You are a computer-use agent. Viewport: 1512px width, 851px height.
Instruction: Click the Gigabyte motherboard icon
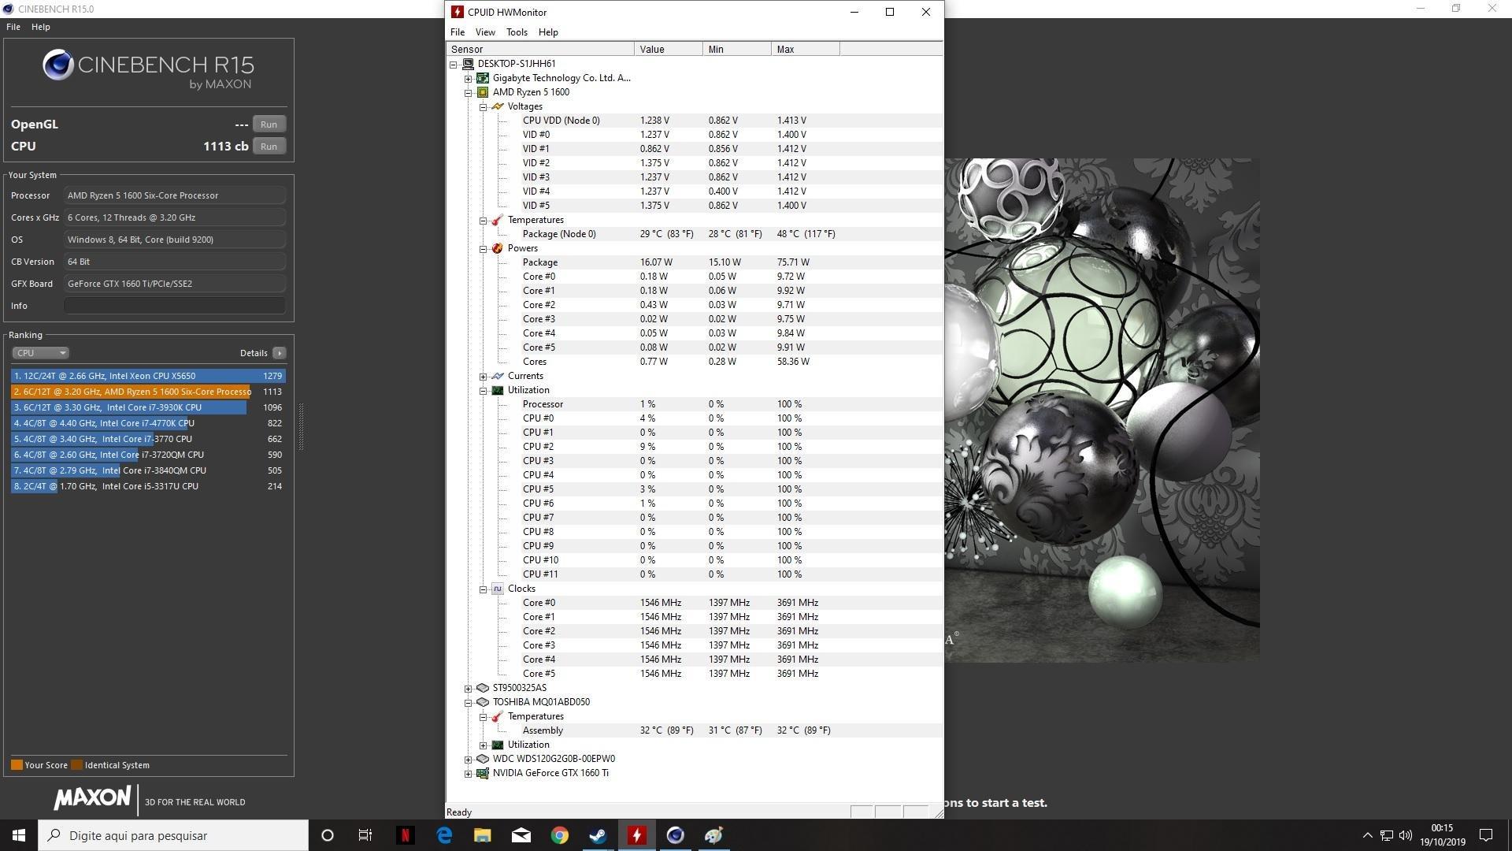coord(483,78)
